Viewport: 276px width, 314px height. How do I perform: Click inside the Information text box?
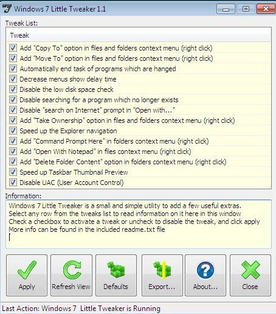tap(139, 224)
